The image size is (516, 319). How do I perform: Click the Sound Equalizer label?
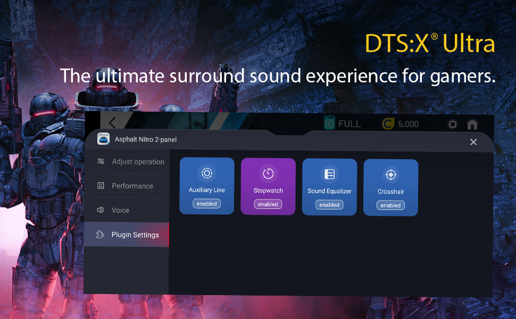[x=329, y=191]
